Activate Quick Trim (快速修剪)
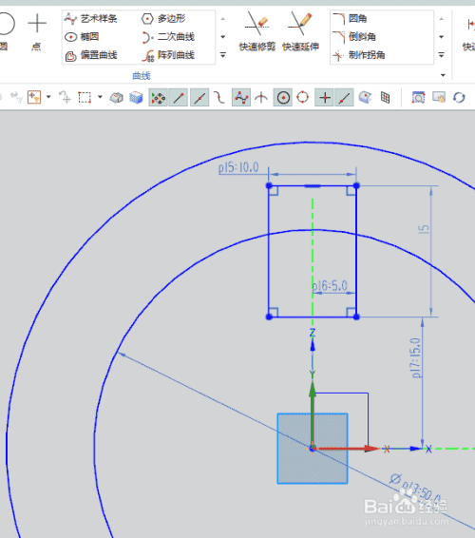This screenshot has height=538, width=475. [x=257, y=31]
